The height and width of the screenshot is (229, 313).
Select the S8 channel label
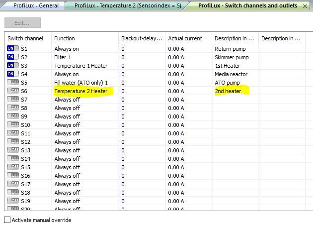(x=24, y=108)
